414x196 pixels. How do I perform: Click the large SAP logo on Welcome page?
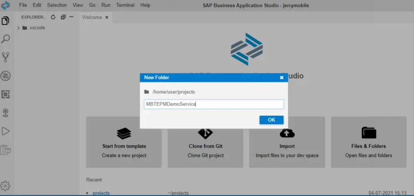[x=247, y=49]
